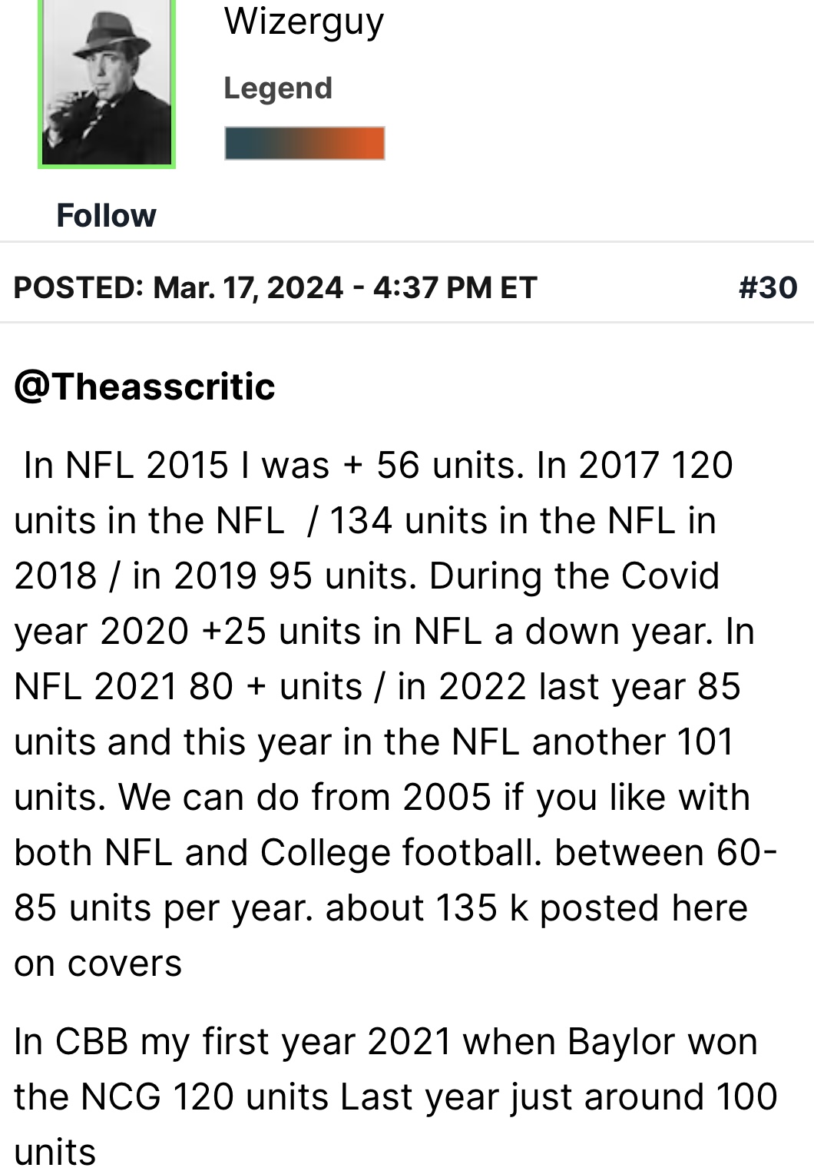Select the Legend rank label
The height and width of the screenshot is (1171, 814).
(278, 88)
